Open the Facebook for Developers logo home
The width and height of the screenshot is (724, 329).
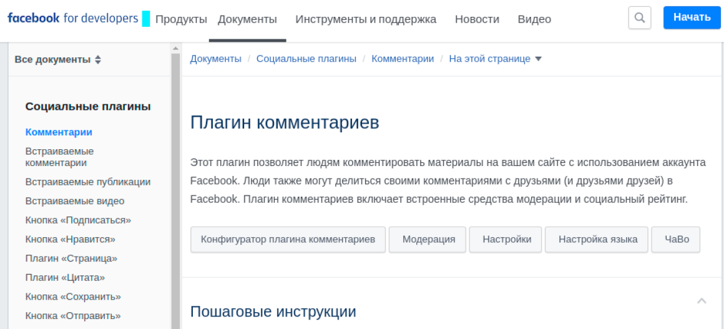[x=73, y=19]
